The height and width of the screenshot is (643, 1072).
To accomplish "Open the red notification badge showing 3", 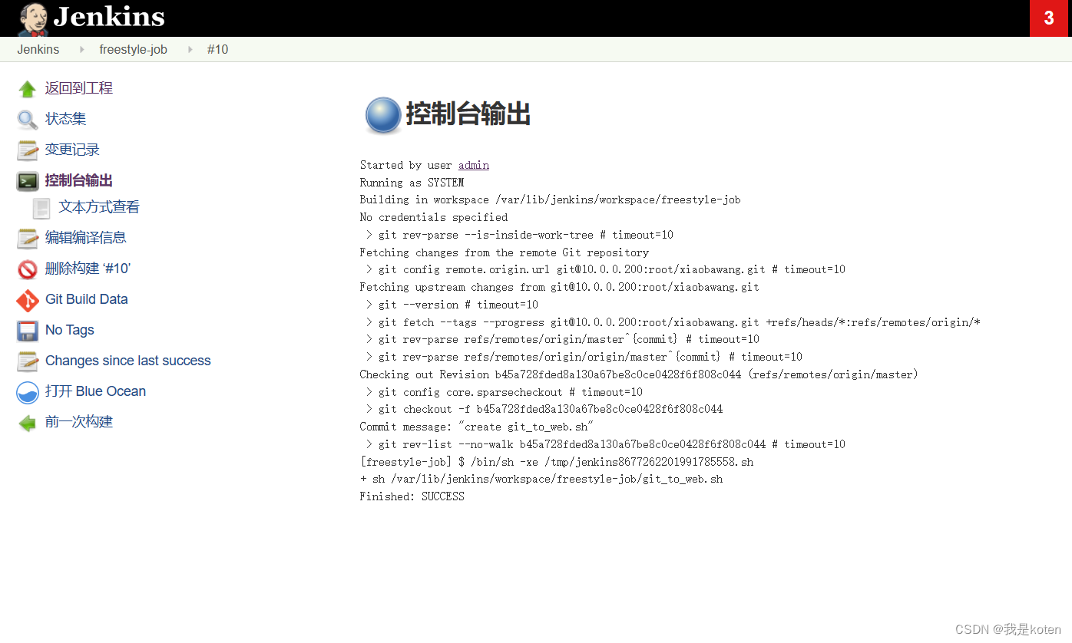I will click(x=1049, y=18).
